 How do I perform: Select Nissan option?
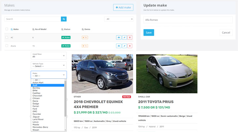pyautogui.click(x=48, y=130)
